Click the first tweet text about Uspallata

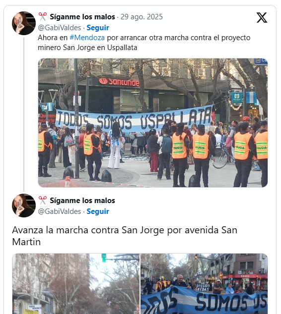point(144,43)
